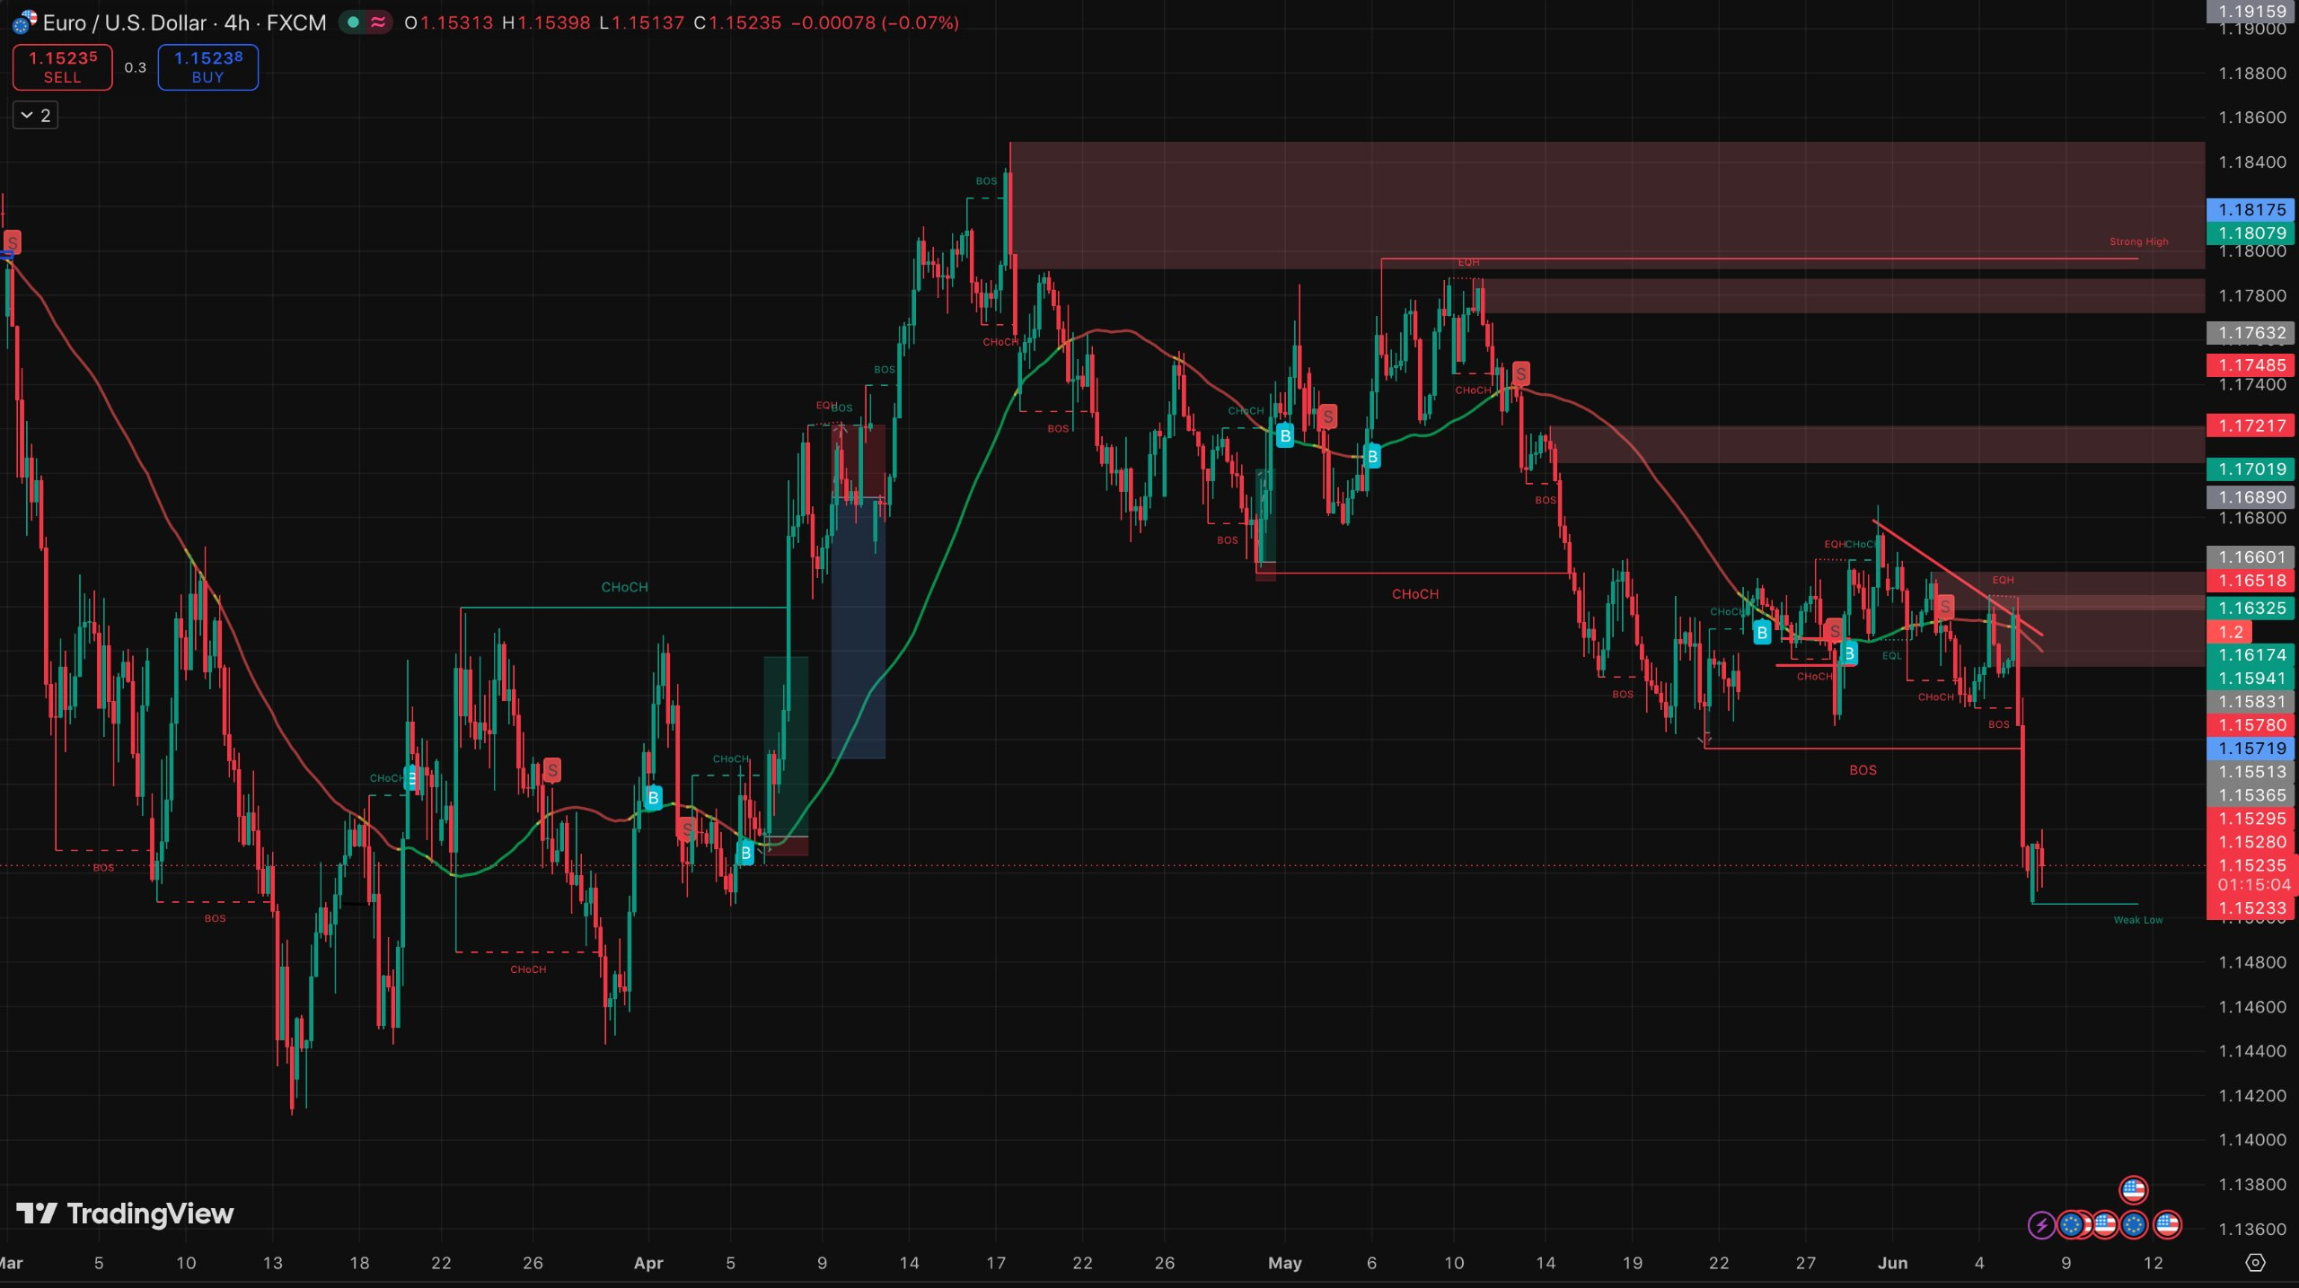Click the blue 1.18175 price tag

point(2251,209)
